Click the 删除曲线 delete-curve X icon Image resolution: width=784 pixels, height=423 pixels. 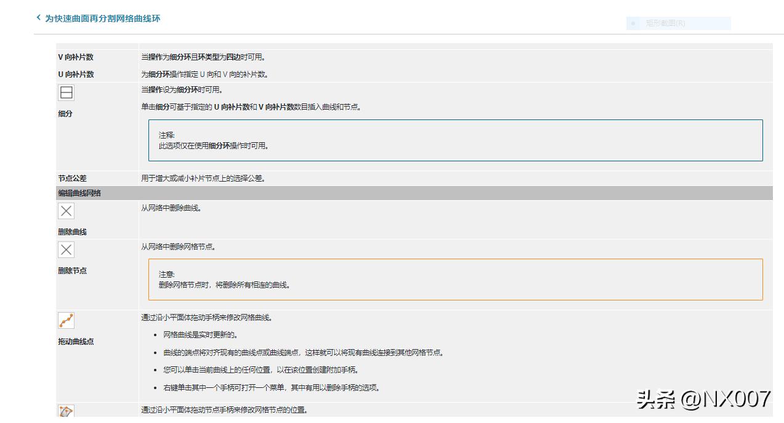65,211
